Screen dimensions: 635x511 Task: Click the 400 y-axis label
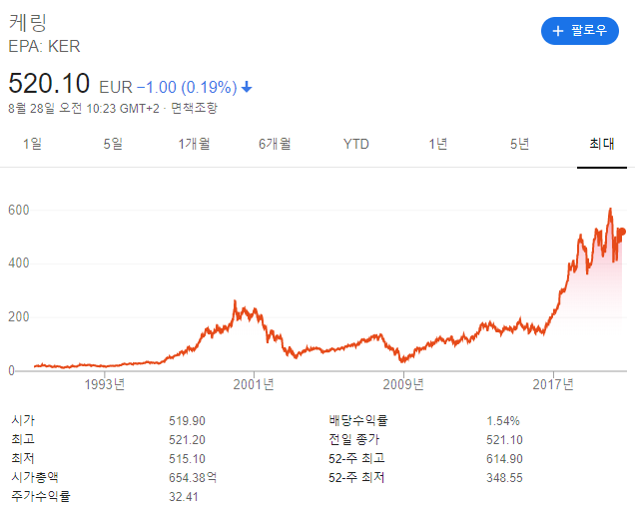pos(19,263)
